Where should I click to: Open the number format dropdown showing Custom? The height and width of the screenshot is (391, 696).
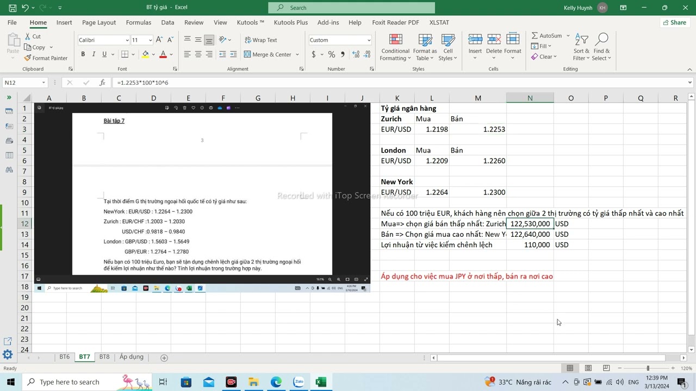(369, 40)
